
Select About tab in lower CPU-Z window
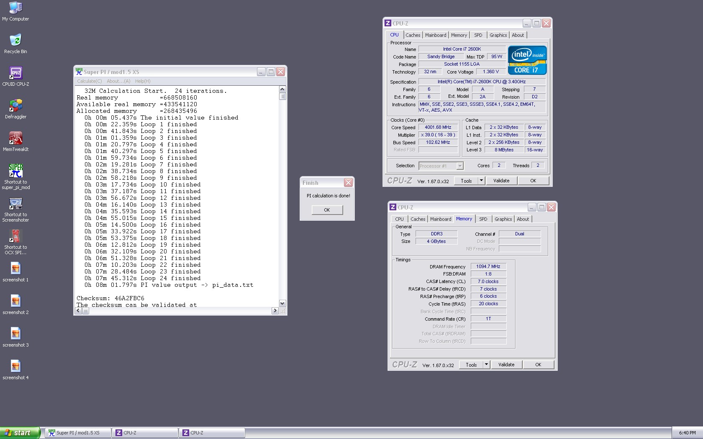coord(523,219)
